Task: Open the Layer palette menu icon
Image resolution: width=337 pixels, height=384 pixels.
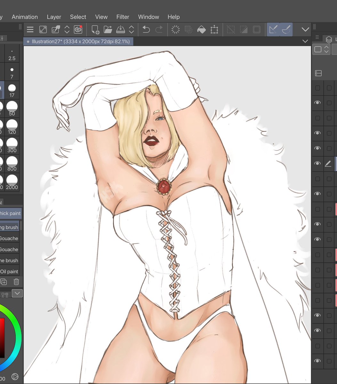Action: [317, 38]
